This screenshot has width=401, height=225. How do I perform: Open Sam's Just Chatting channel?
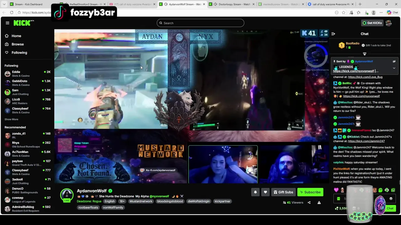[28, 92]
